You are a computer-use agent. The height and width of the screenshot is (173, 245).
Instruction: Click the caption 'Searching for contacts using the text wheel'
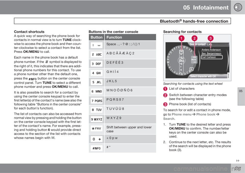pyautogui.click(x=193, y=84)
